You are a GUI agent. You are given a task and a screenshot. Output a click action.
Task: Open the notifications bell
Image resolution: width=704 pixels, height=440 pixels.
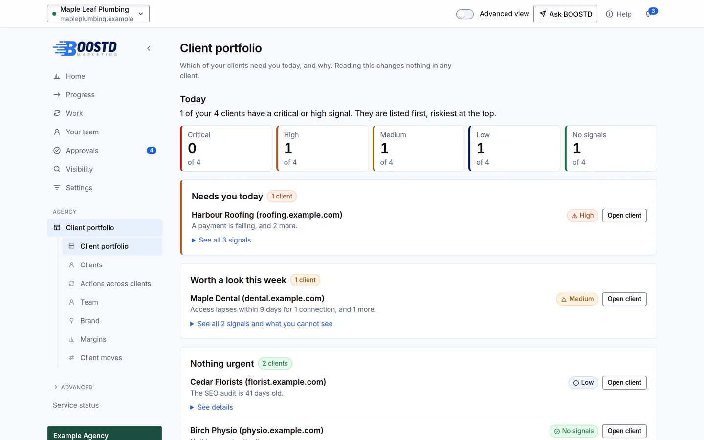[648, 14]
